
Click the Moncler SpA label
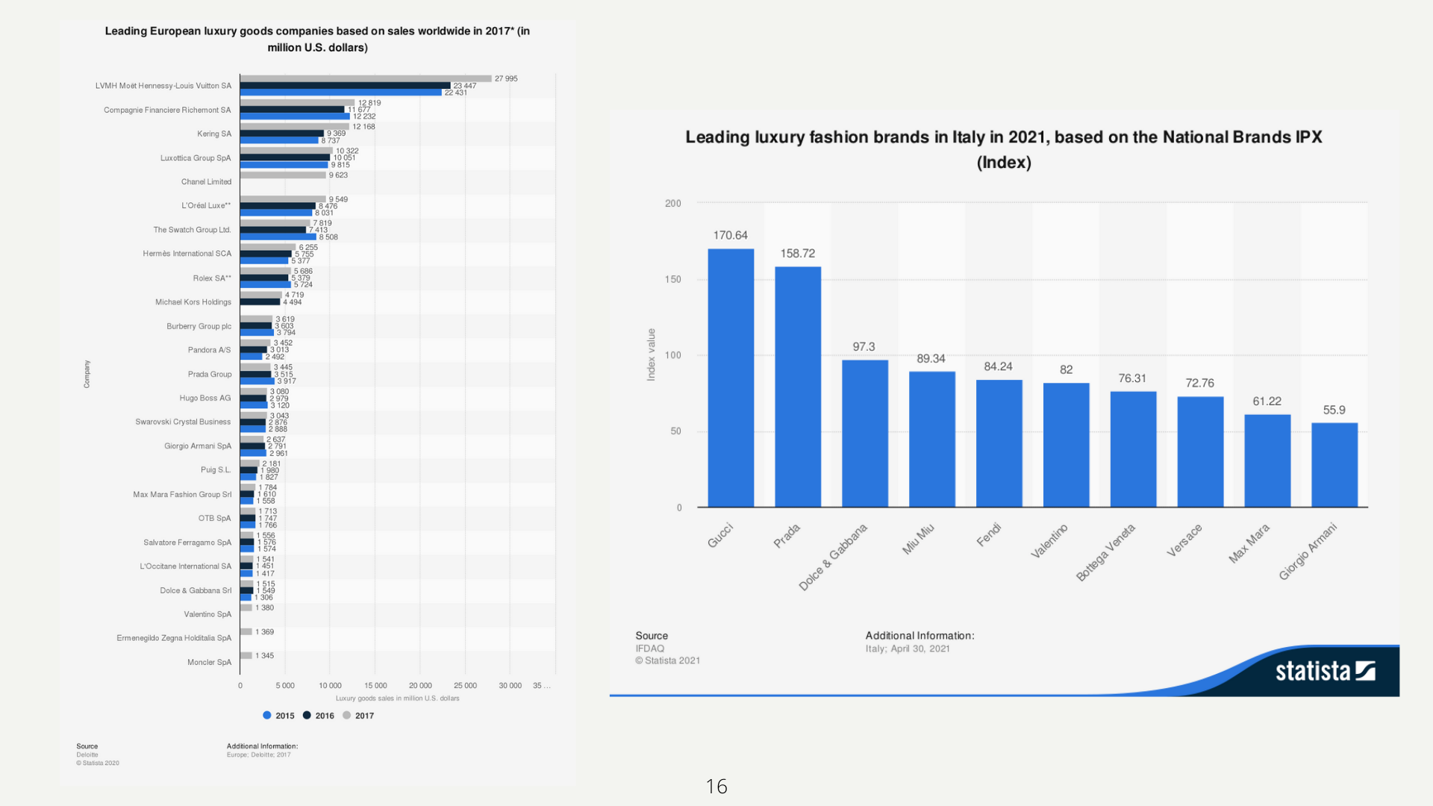(x=210, y=663)
